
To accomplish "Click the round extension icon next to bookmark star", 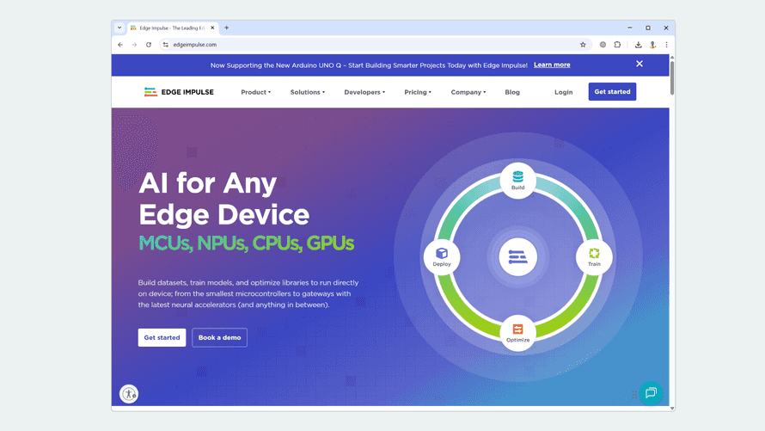I will coord(603,45).
